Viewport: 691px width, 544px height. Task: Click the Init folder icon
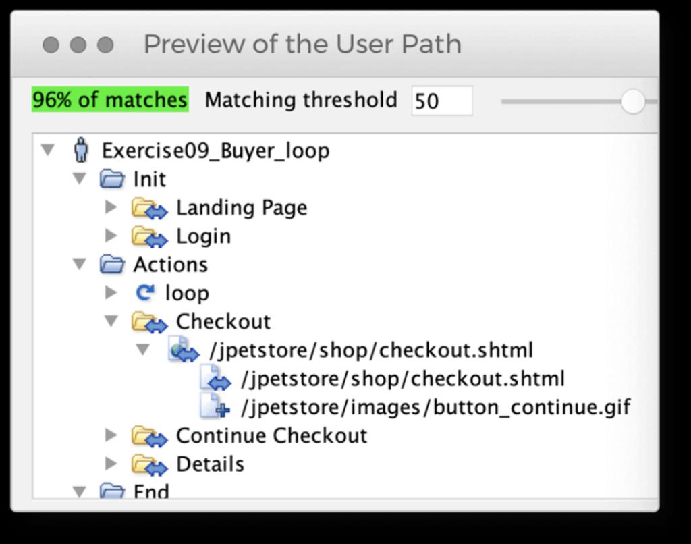point(112,179)
